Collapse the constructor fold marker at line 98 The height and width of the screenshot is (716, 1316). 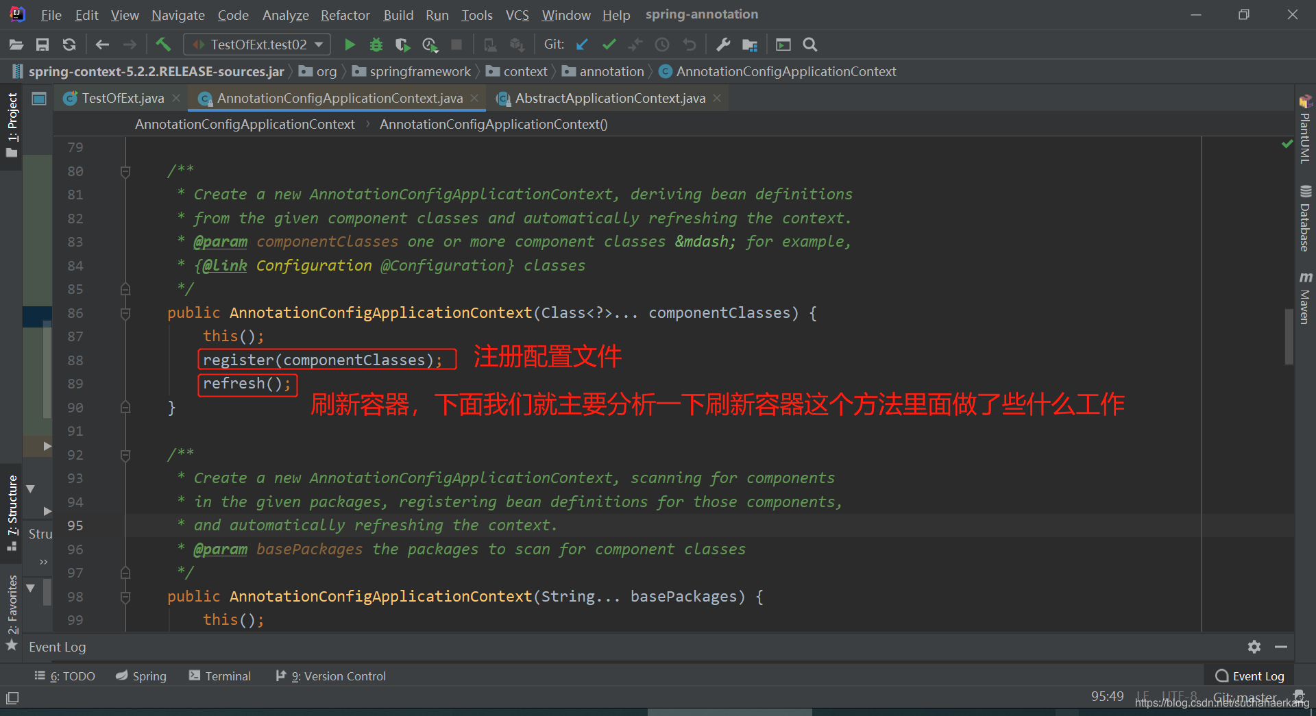tap(125, 597)
